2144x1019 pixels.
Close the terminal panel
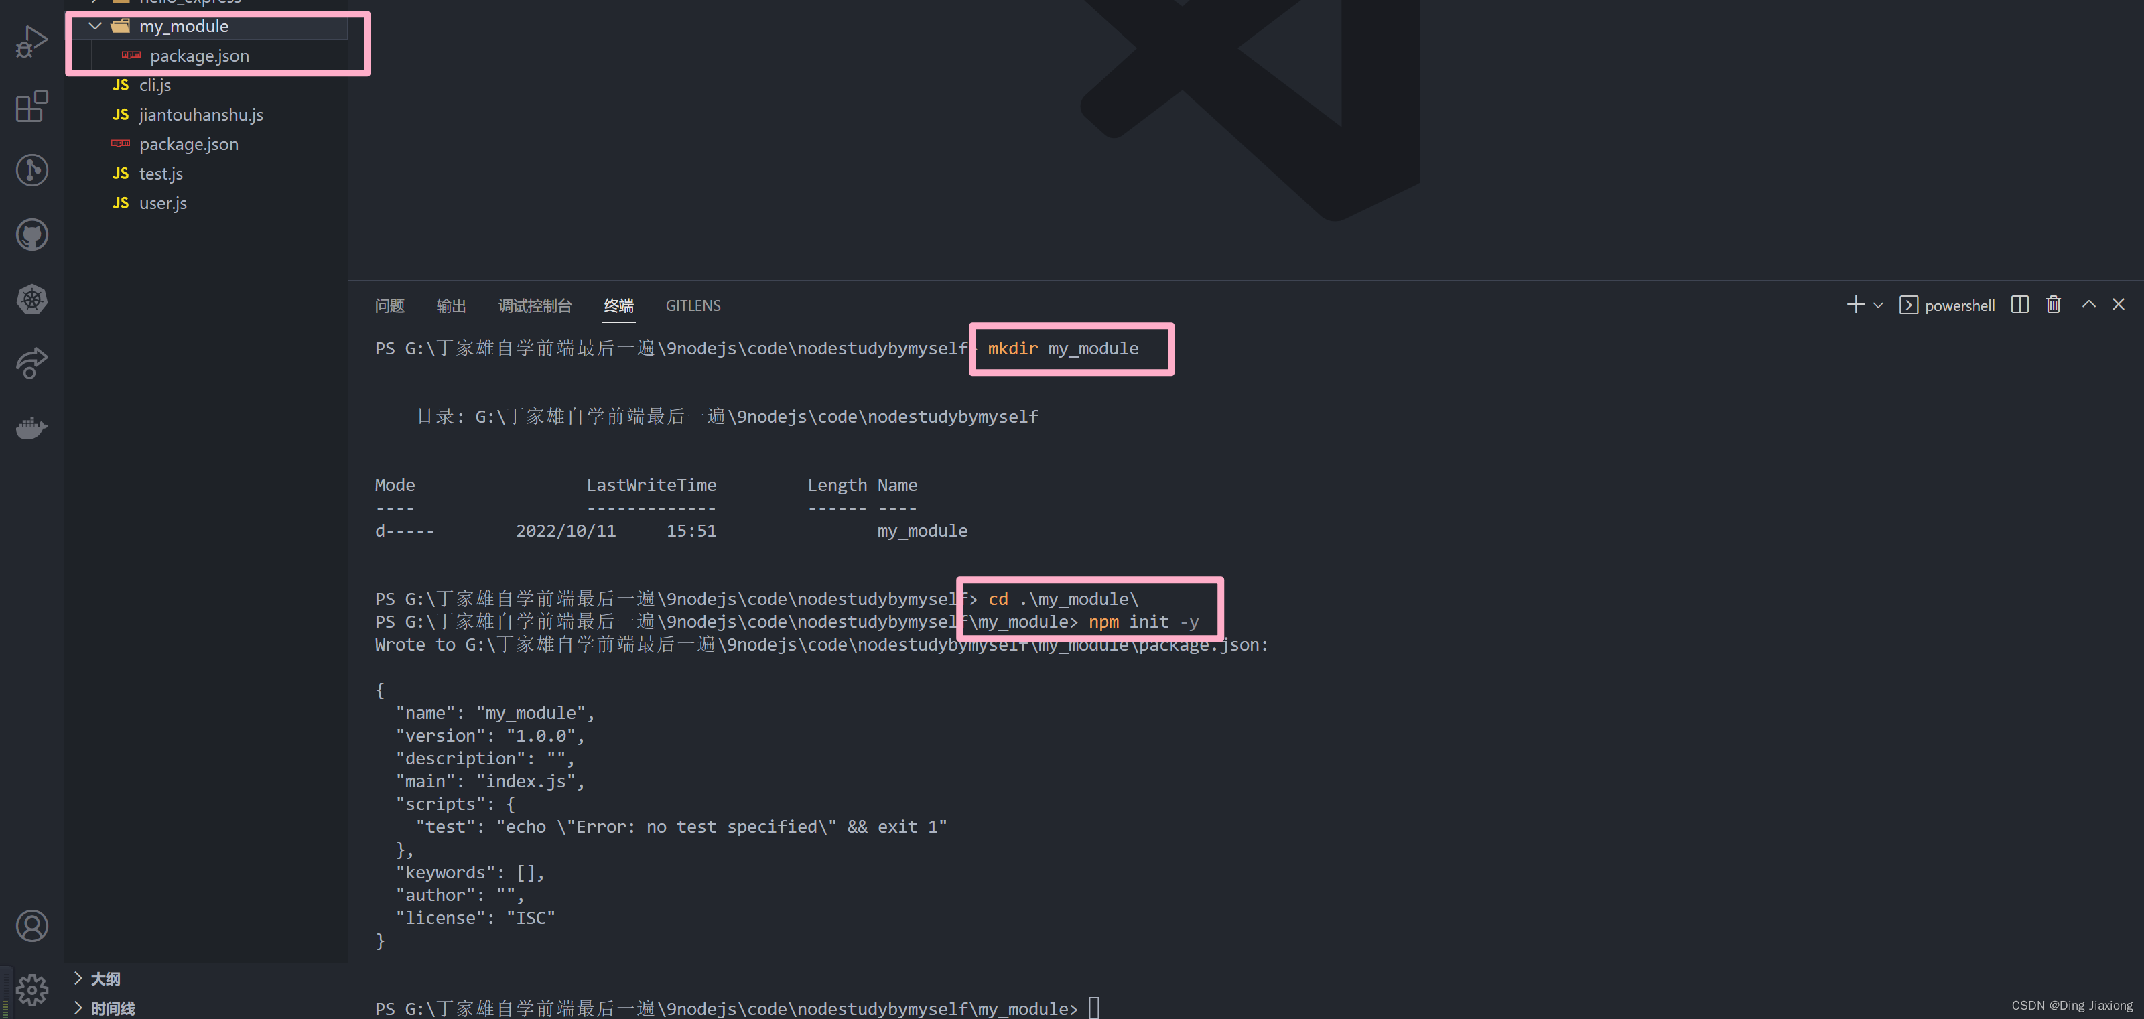tap(2118, 305)
